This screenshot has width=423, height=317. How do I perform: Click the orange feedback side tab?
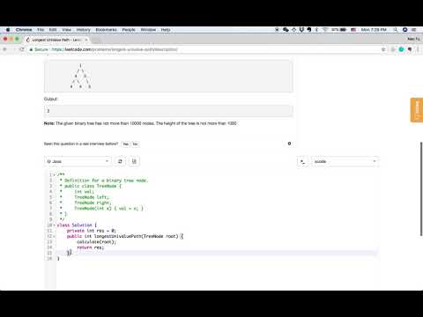417,110
